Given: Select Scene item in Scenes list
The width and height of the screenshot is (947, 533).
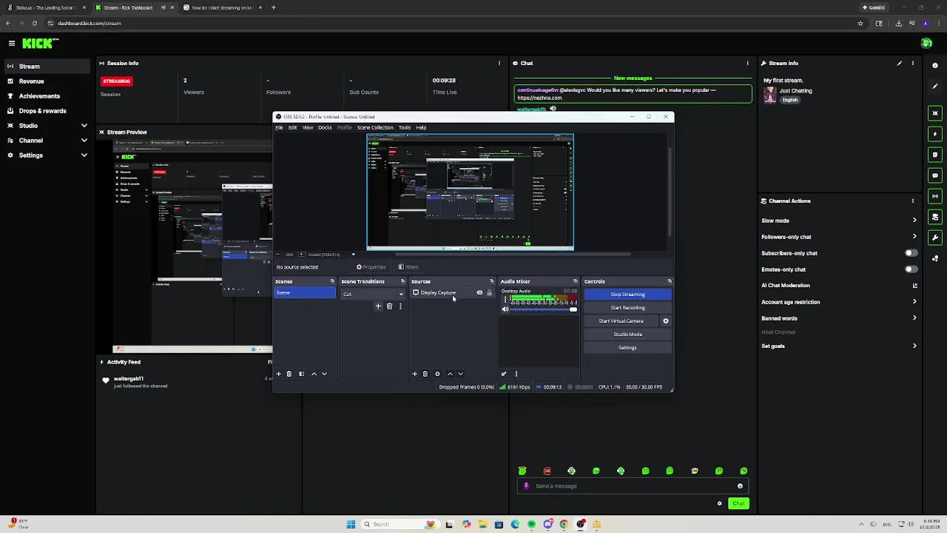Looking at the screenshot, I should (x=305, y=293).
